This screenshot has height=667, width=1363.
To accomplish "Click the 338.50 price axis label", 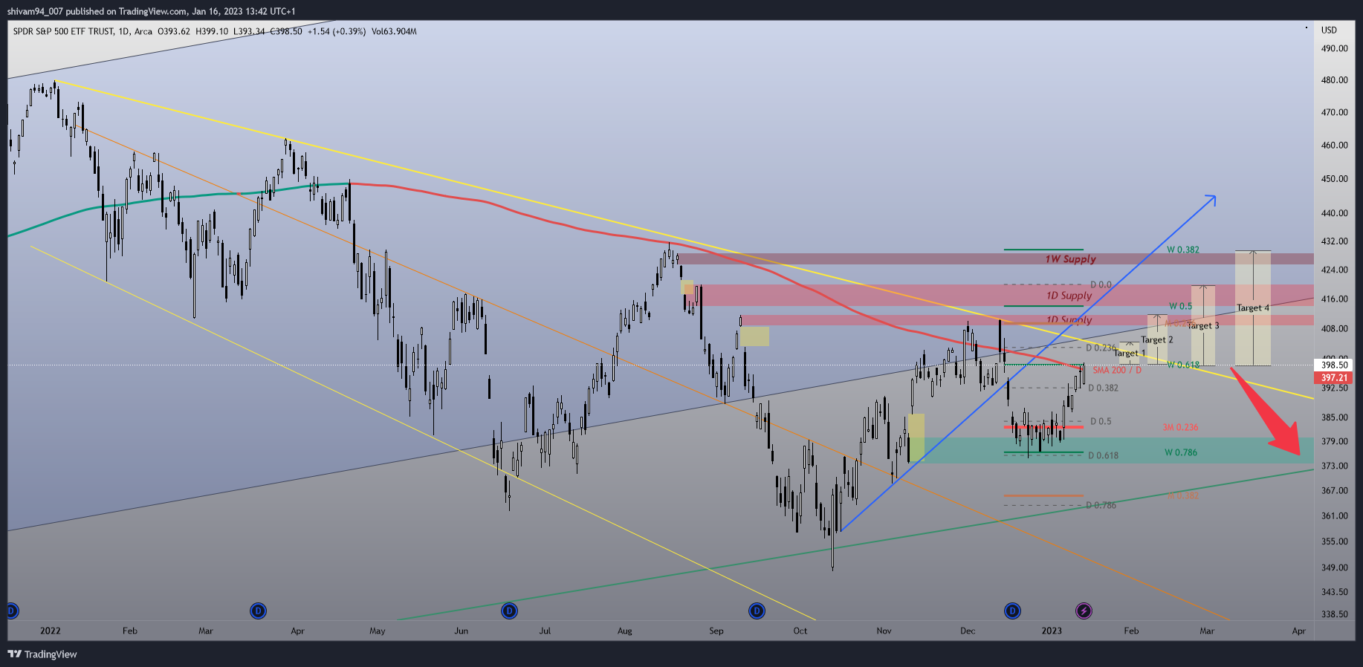I will [1334, 614].
